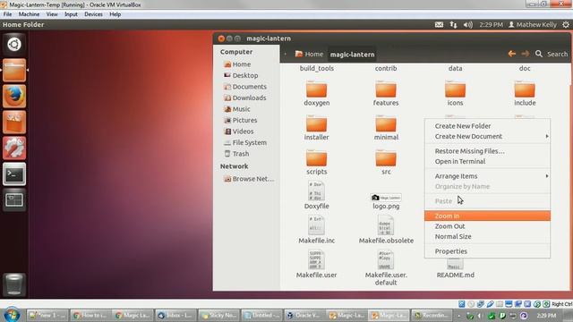Expand Create New Document submenu
This screenshot has height=322, width=573.
click(x=487, y=136)
